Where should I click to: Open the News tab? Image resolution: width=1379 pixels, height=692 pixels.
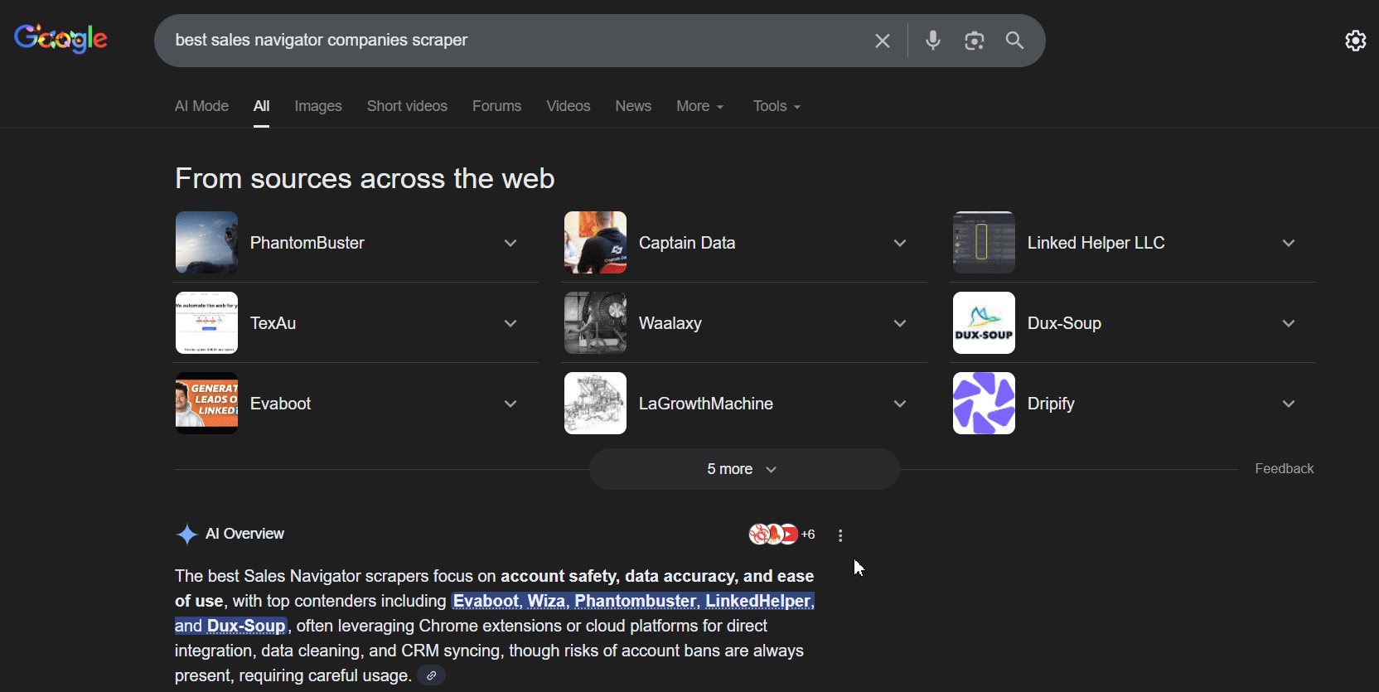(633, 106)
